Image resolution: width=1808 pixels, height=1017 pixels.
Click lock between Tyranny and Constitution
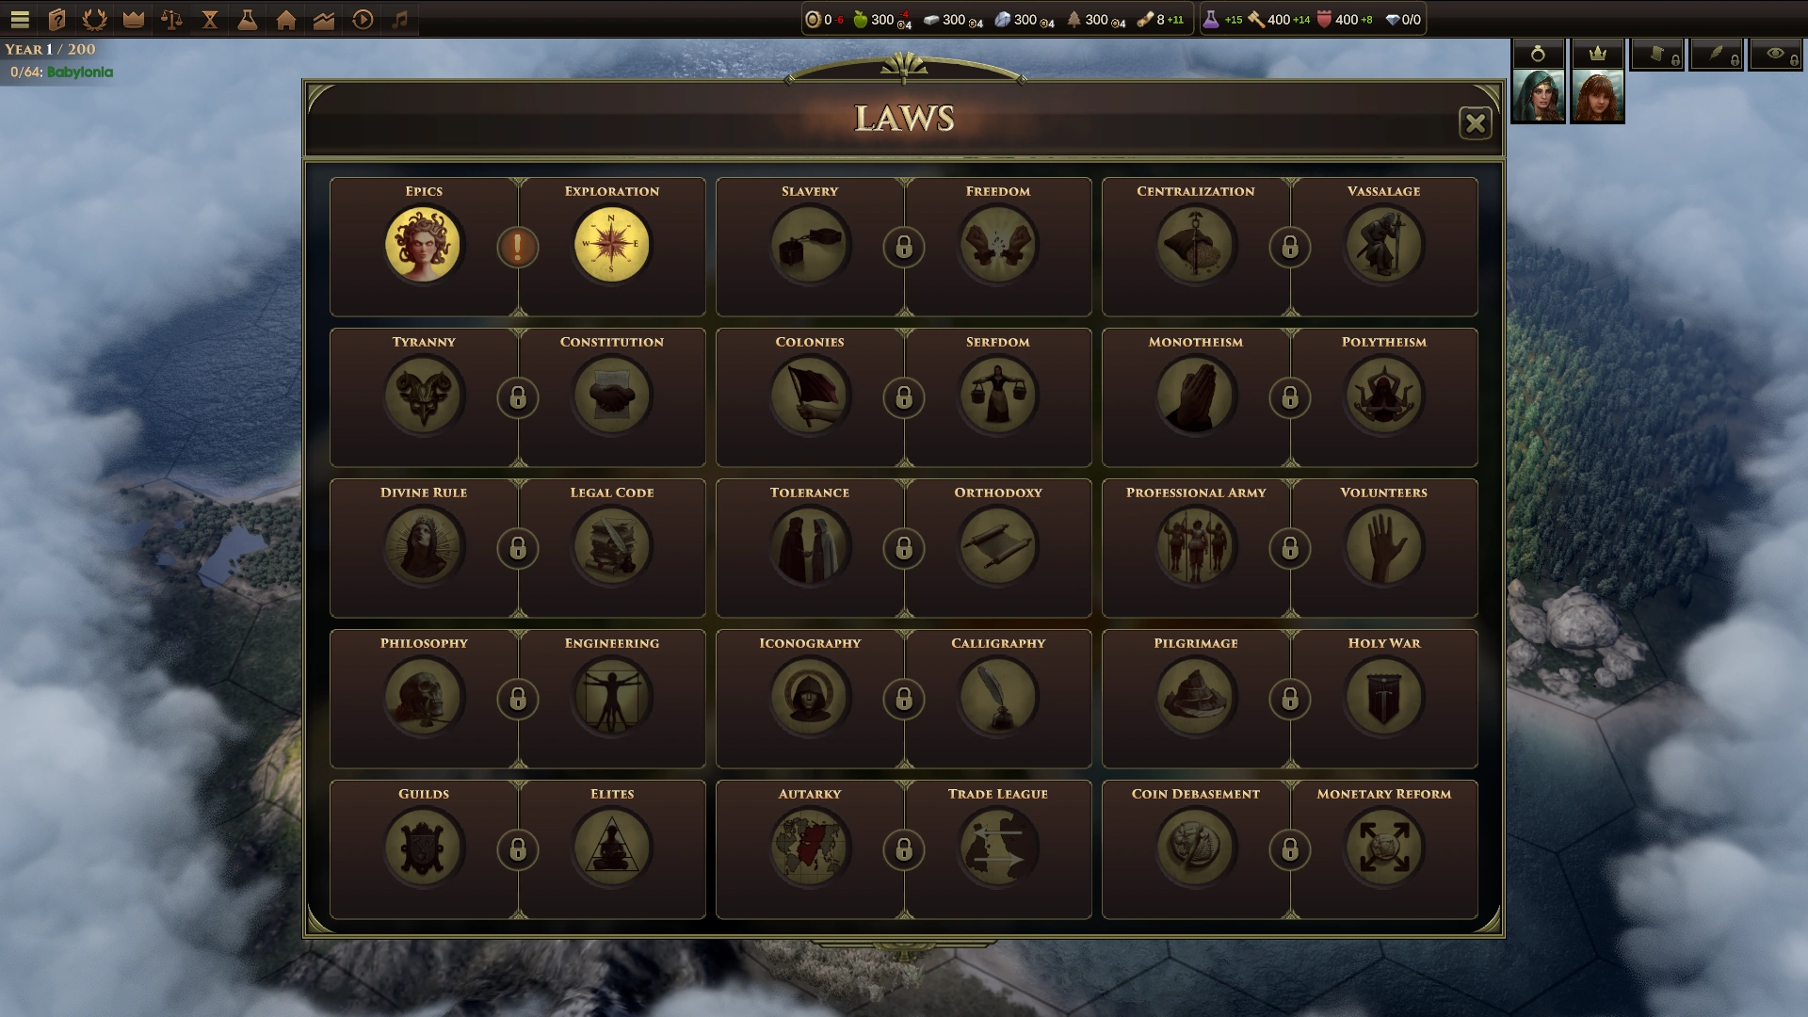[517, 398]
